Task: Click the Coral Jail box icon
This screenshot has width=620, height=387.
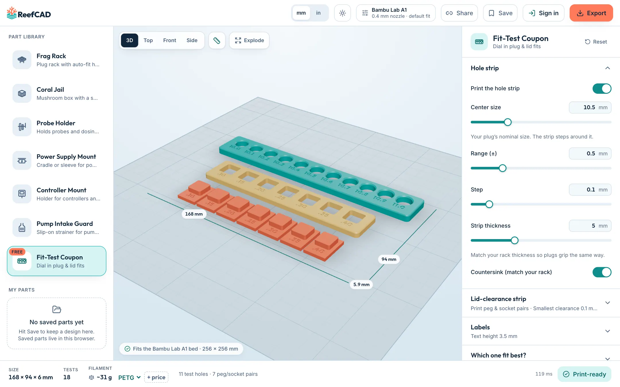Action: click(x=22, y=93)
